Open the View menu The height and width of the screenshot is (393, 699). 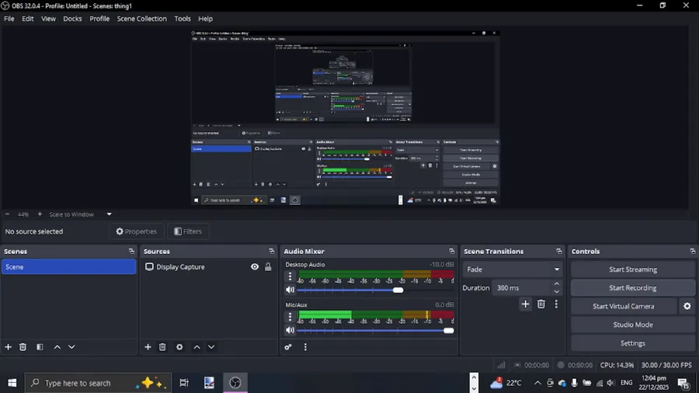48,19
